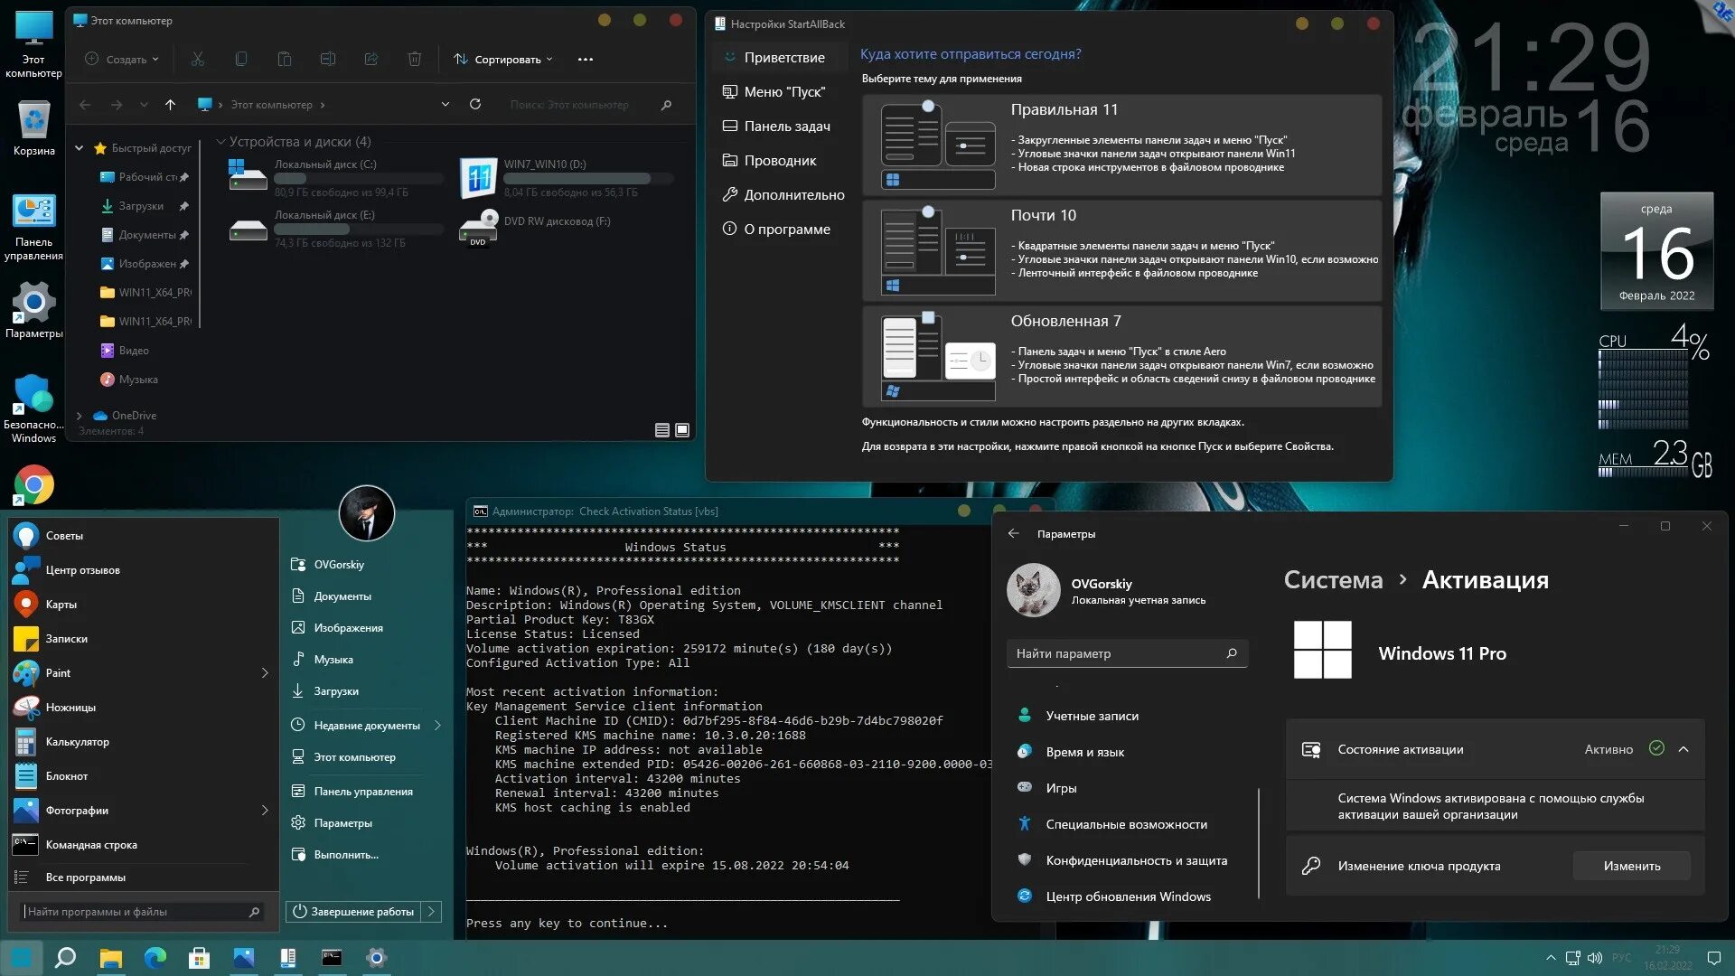Open Microsoft Store from the taskbar
The image size is (1735, 976).
(199, 958)
